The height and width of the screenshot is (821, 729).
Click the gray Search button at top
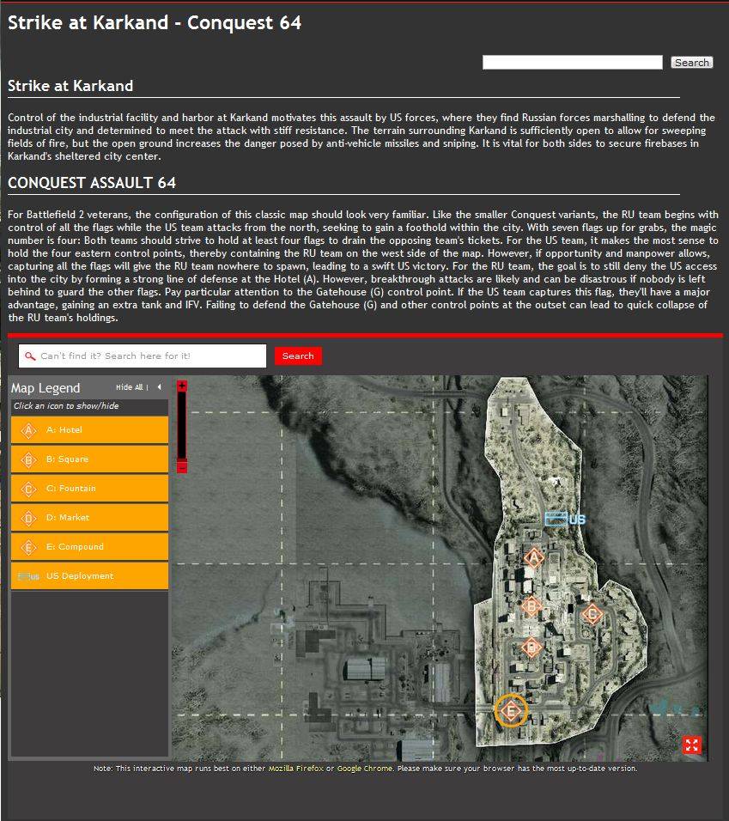tap(692, 63)
